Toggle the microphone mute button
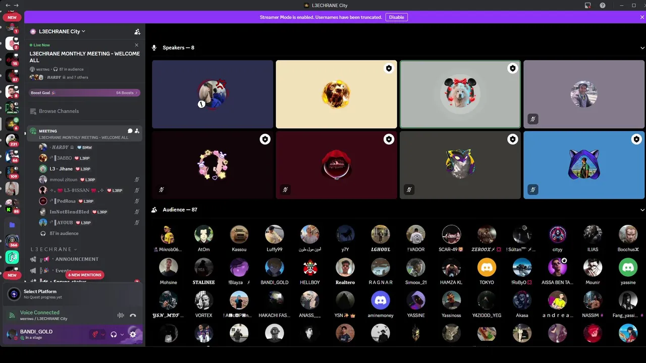Viewport: 646px width, 363px height. [x=94, y=334]
